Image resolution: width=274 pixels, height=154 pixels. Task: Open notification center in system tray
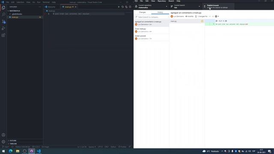[269, 151]
